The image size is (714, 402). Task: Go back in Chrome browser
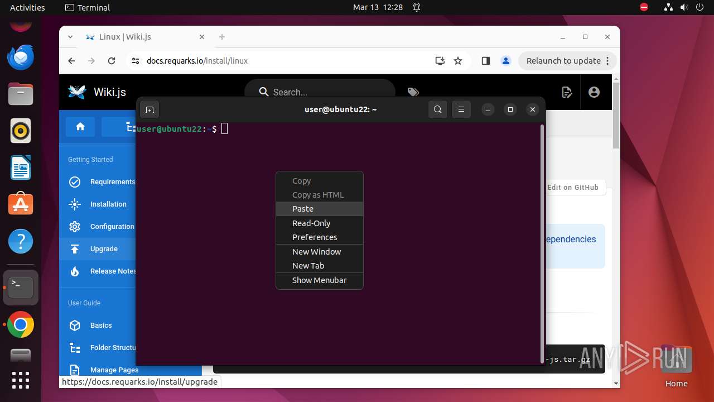71,61
